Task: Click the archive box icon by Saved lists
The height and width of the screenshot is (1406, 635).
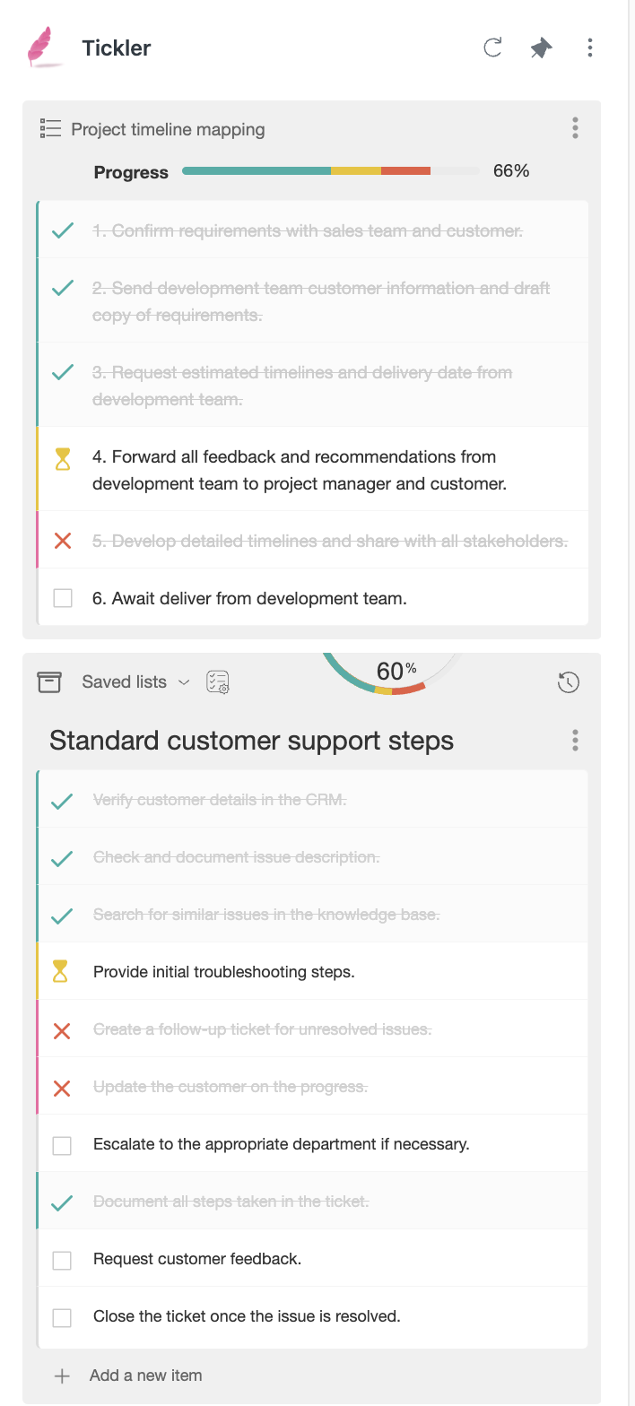Action: click(x=49, y=682)
